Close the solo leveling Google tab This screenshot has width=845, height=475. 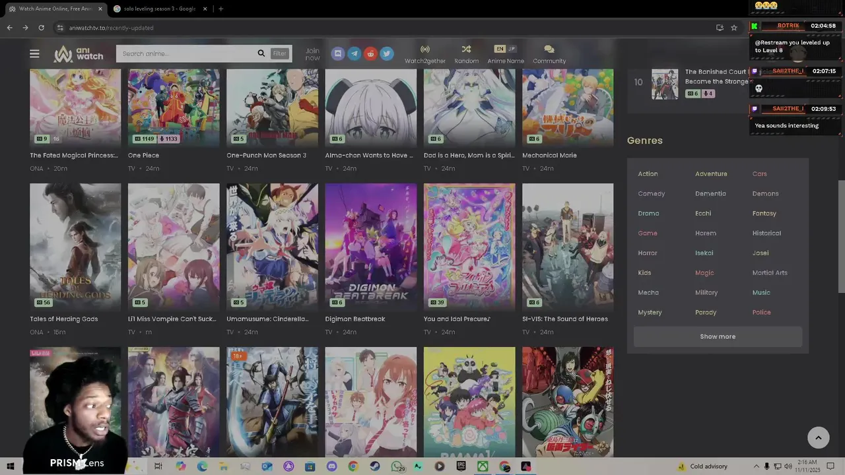205,9
